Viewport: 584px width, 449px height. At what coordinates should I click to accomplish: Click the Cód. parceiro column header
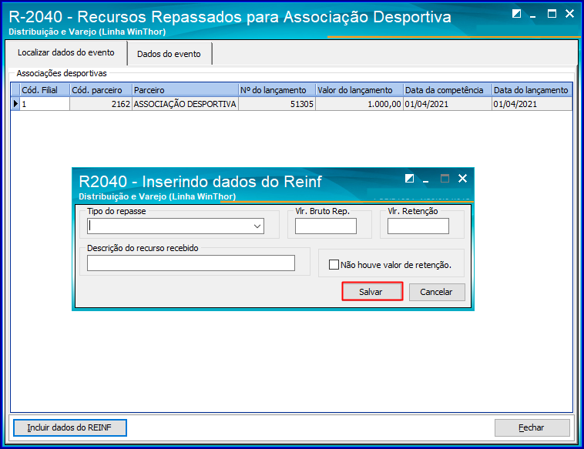pos(101,90)
